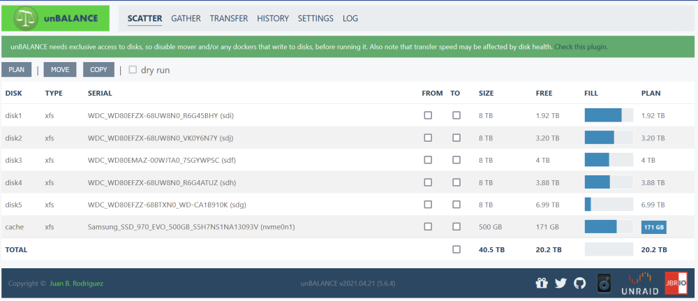Open the GitHub icon in footer
This screenshot has height=301, width=698.
tap(580, 283)
